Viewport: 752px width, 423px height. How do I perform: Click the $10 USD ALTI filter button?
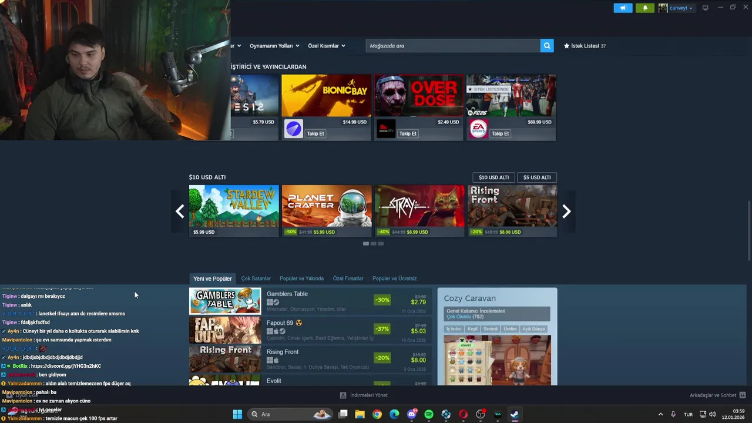pos(493,177)
